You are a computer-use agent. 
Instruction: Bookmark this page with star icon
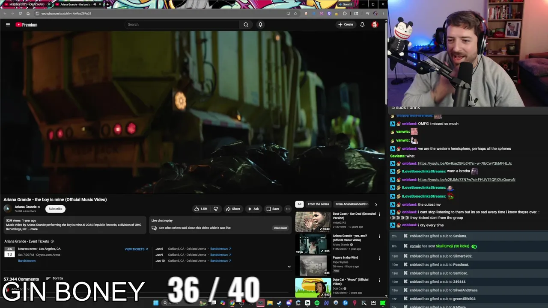[295, 13]
